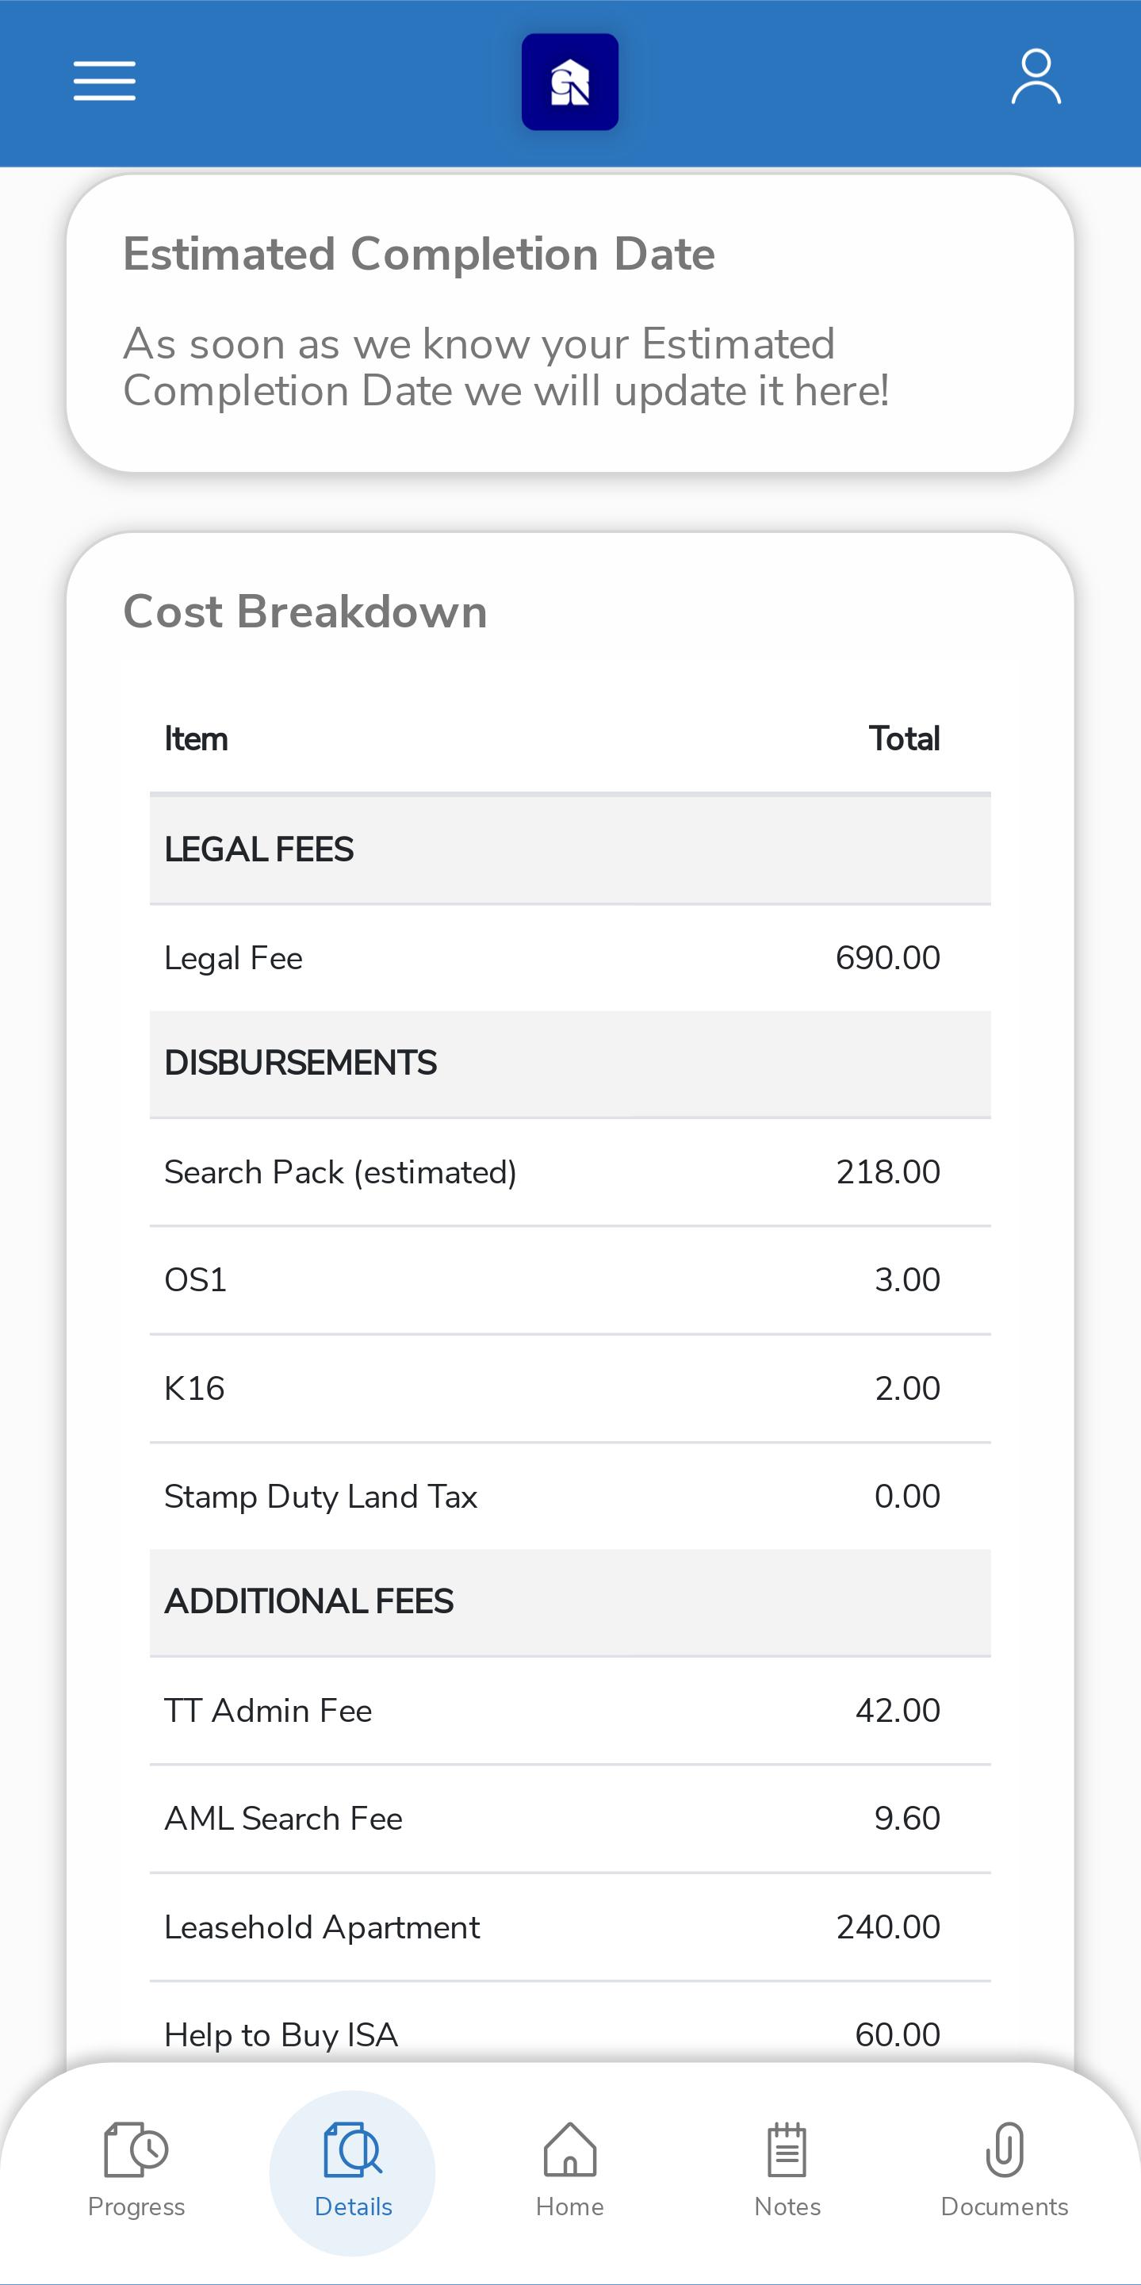Select the TT Admin Fee row
The width and height of the screenshot is (1141, 2285).
570,1710
